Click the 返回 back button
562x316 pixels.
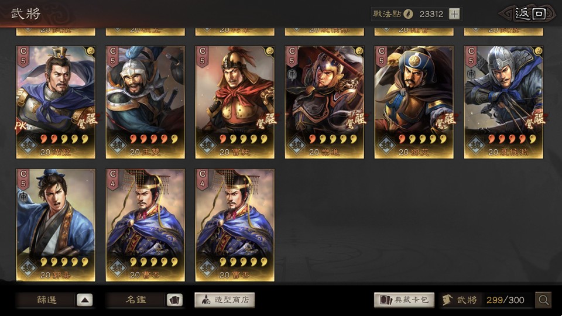point(529,14)
